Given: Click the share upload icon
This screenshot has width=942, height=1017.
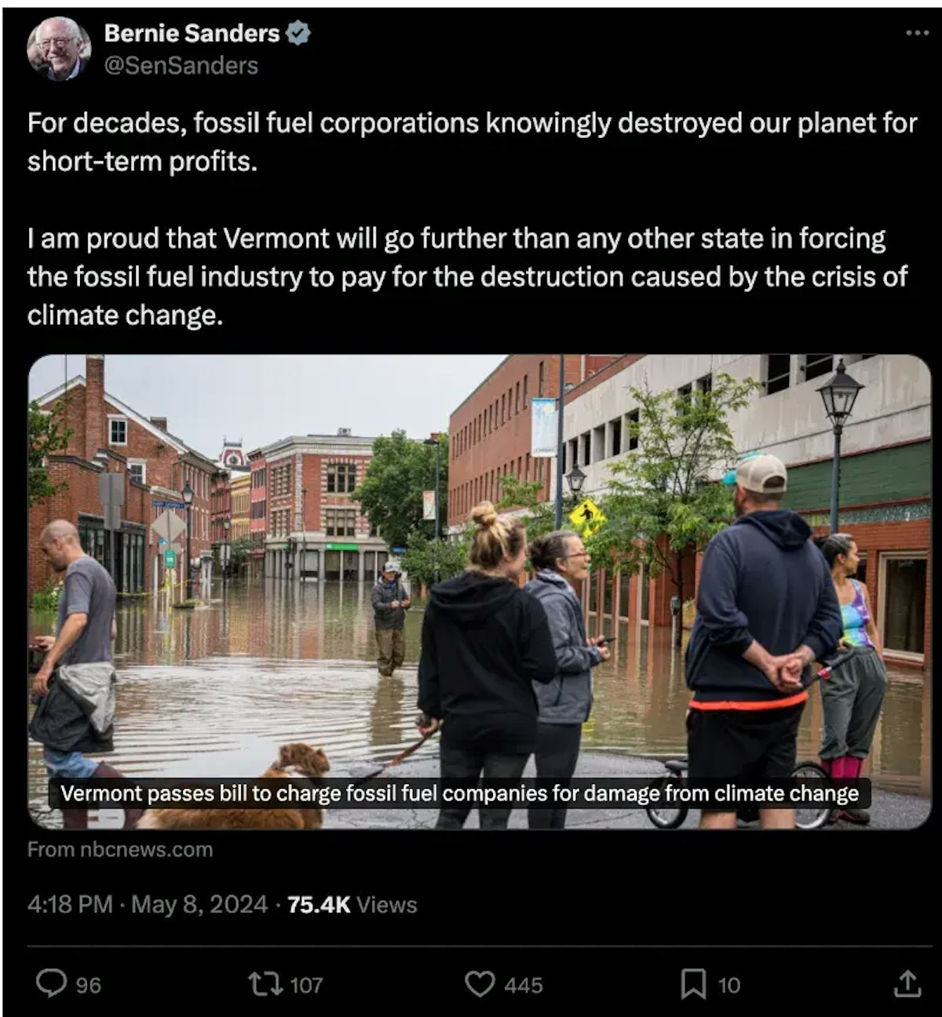Looking at the screenshot, I should click(x=907, y=983).
